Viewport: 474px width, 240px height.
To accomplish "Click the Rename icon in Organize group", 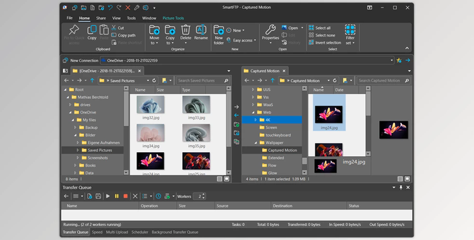I will [x=201, y=30].
